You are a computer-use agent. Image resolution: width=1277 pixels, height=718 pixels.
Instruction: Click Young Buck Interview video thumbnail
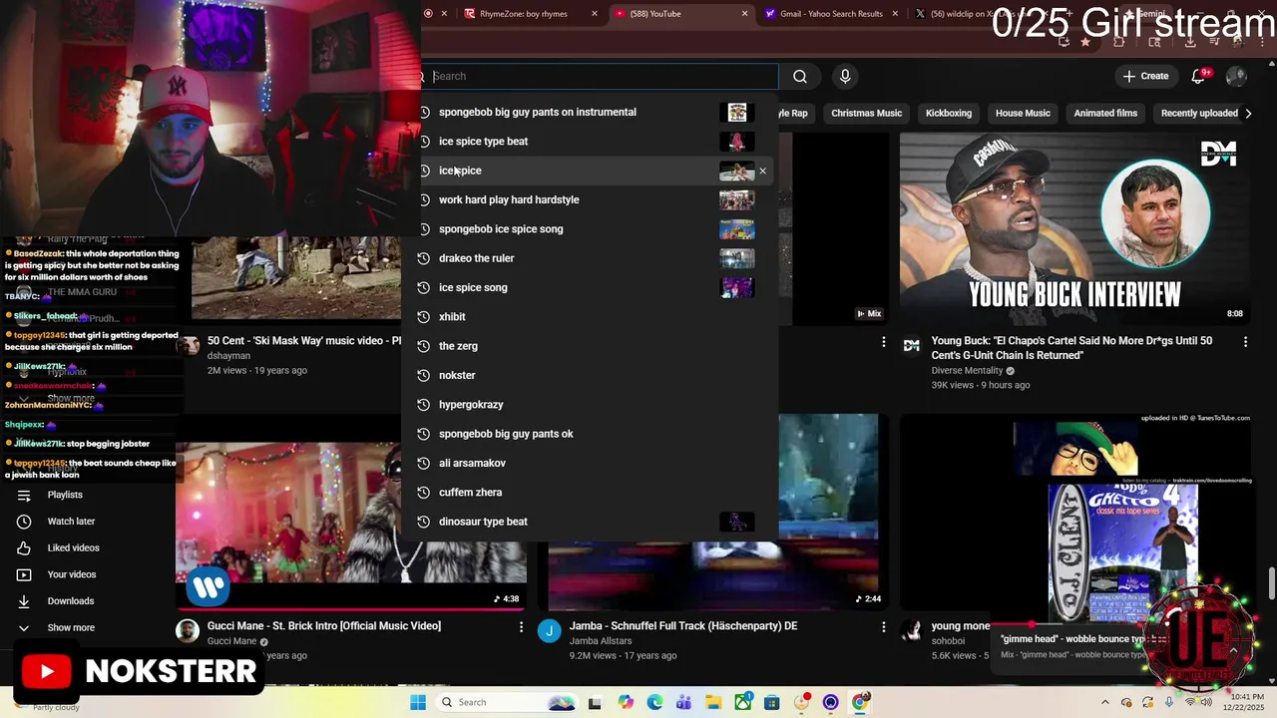(x=1075, y=229)
